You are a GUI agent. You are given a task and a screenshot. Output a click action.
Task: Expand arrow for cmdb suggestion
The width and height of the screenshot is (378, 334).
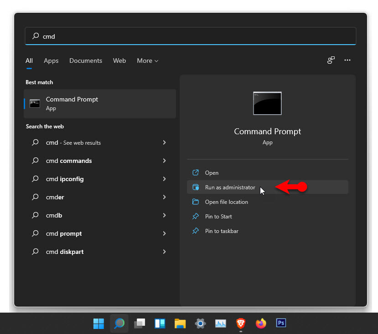tap(164, 215)
